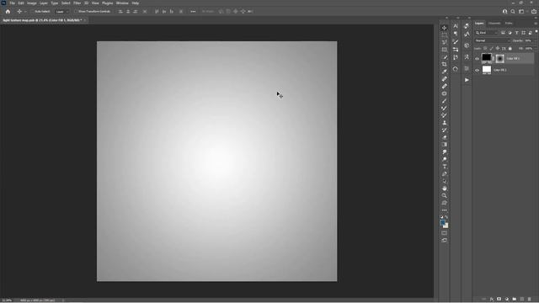Toggle lock image pixels brush icon
This screenshot has width=539, height=303.
[491, 49]
